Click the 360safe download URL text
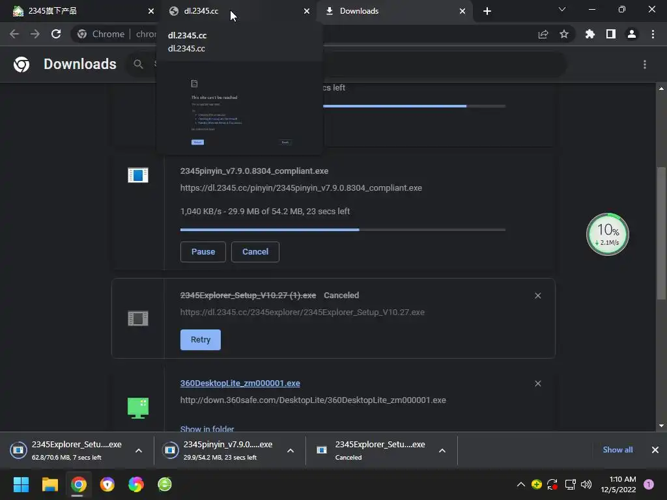Image resolution: width=667 pixels, height=500 pixels. click(x=313, y=400)
